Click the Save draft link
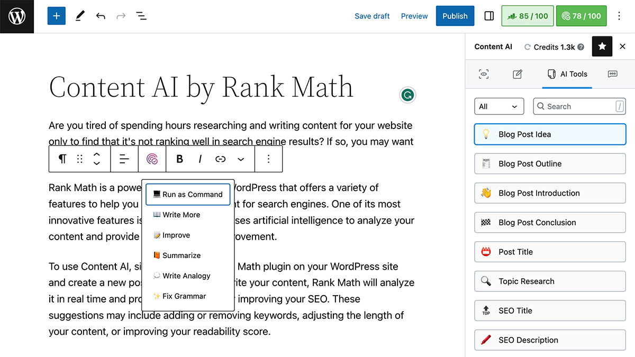 click(372, 16)
